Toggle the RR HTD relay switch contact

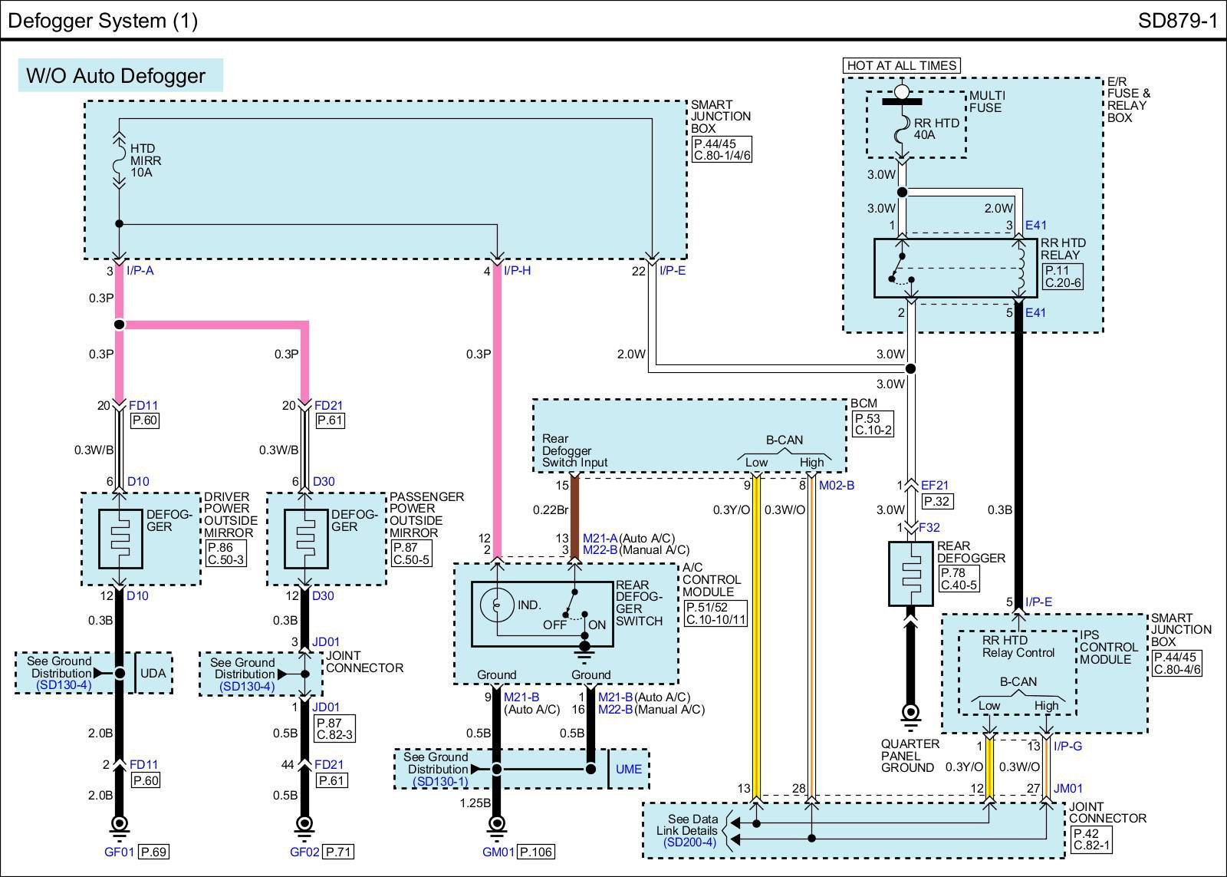click(899, 268)
